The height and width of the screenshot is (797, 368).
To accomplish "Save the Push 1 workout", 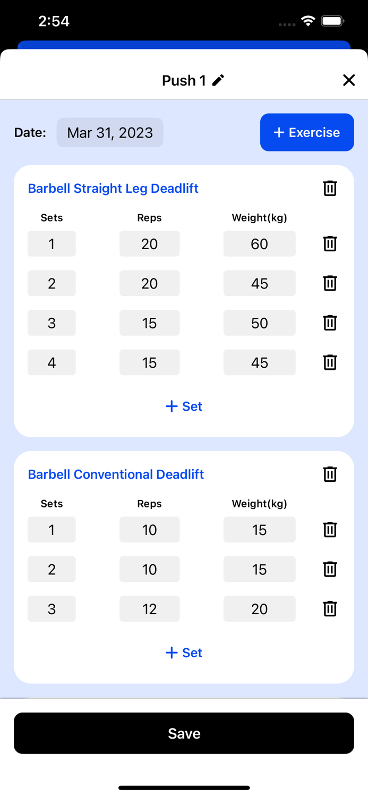I will (184, 733).
